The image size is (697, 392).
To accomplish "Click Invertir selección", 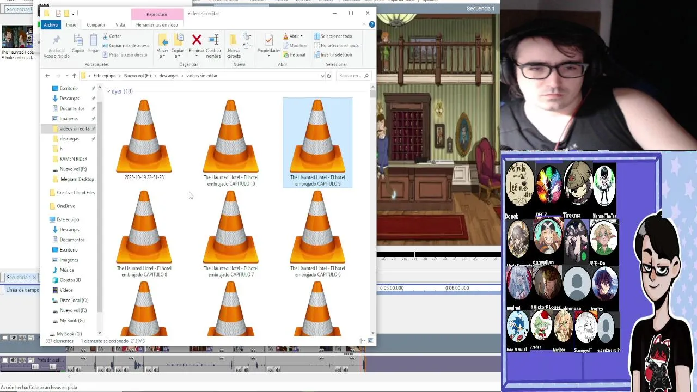I will click(333, 55).
